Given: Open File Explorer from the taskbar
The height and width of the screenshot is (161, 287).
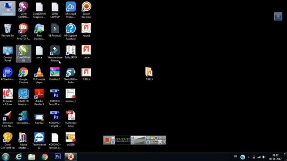Looking at the screenshot, I should [32, 157].
